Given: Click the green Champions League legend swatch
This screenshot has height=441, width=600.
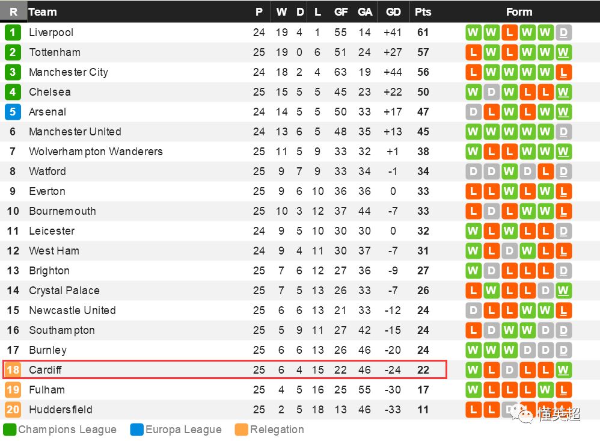Looking at the screenshot, I should [10, 430].
